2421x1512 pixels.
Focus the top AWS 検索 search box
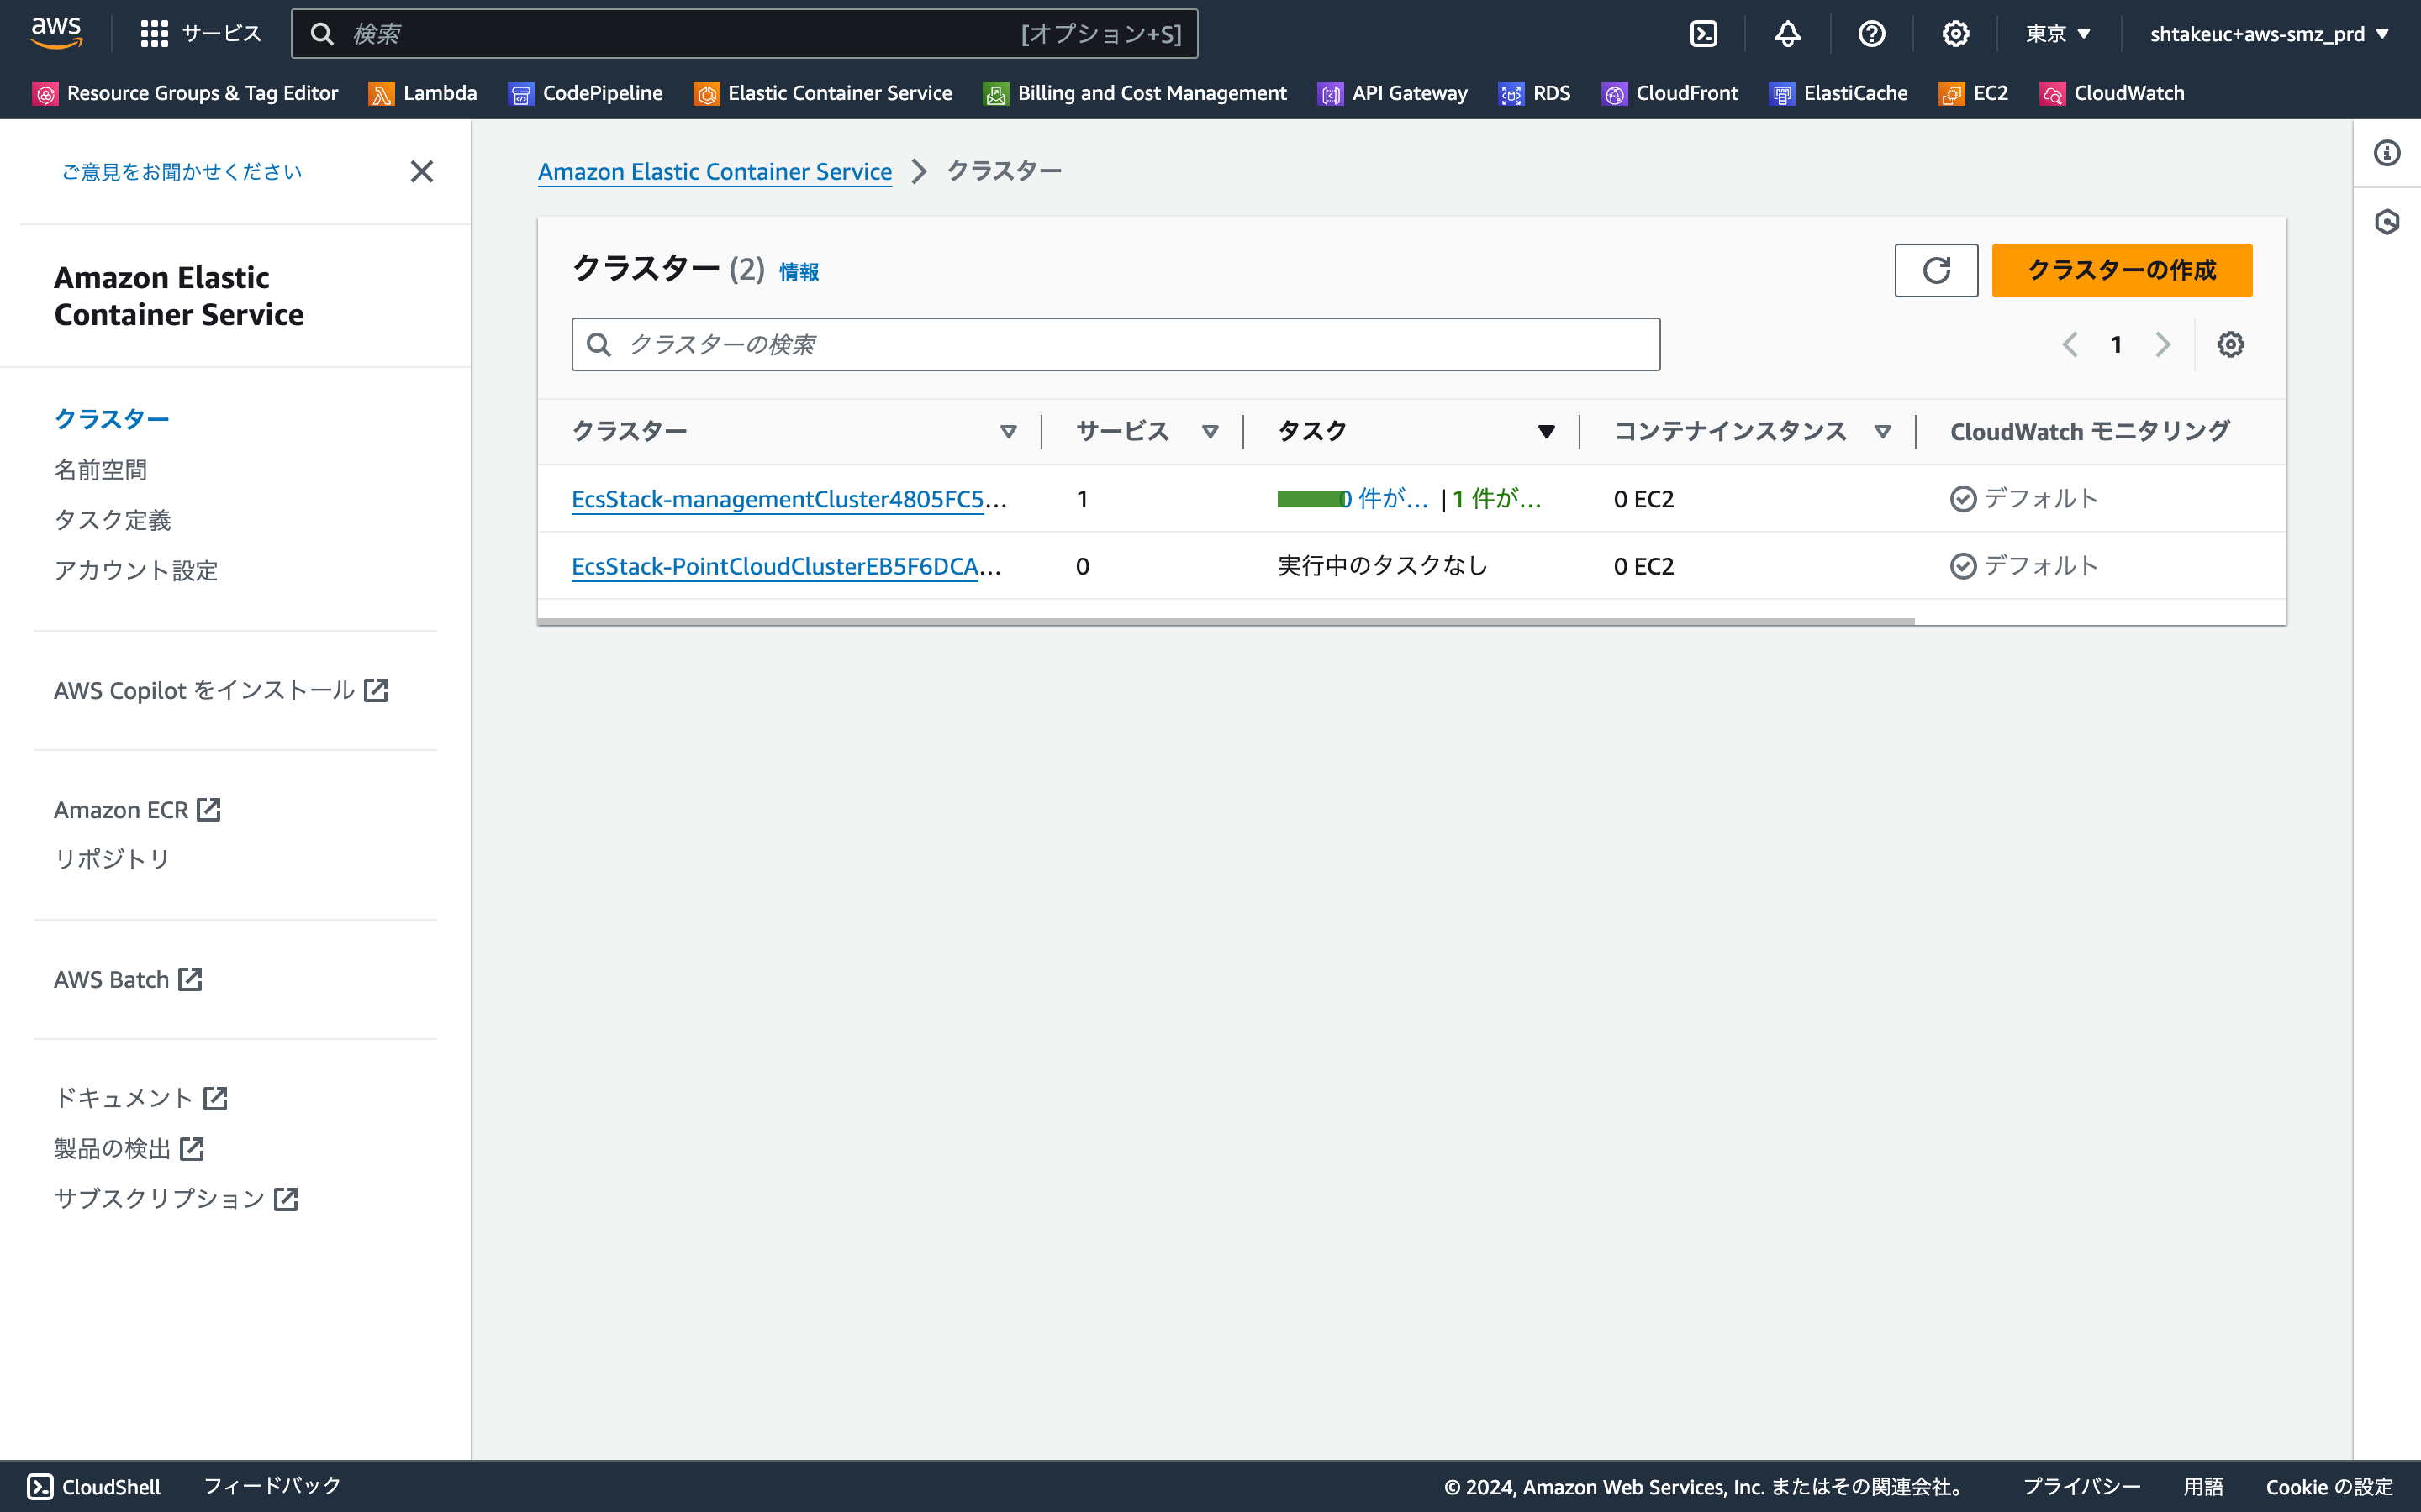tap(744, 34)
